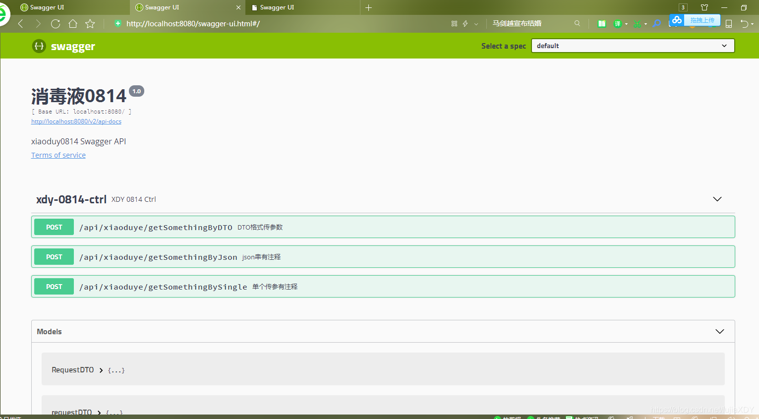Click the search magnifier icon in search box

tap(577, 23)
